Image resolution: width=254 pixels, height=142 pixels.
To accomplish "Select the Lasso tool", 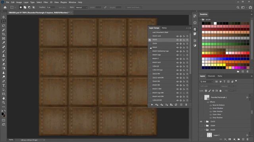I will [4, 26].
